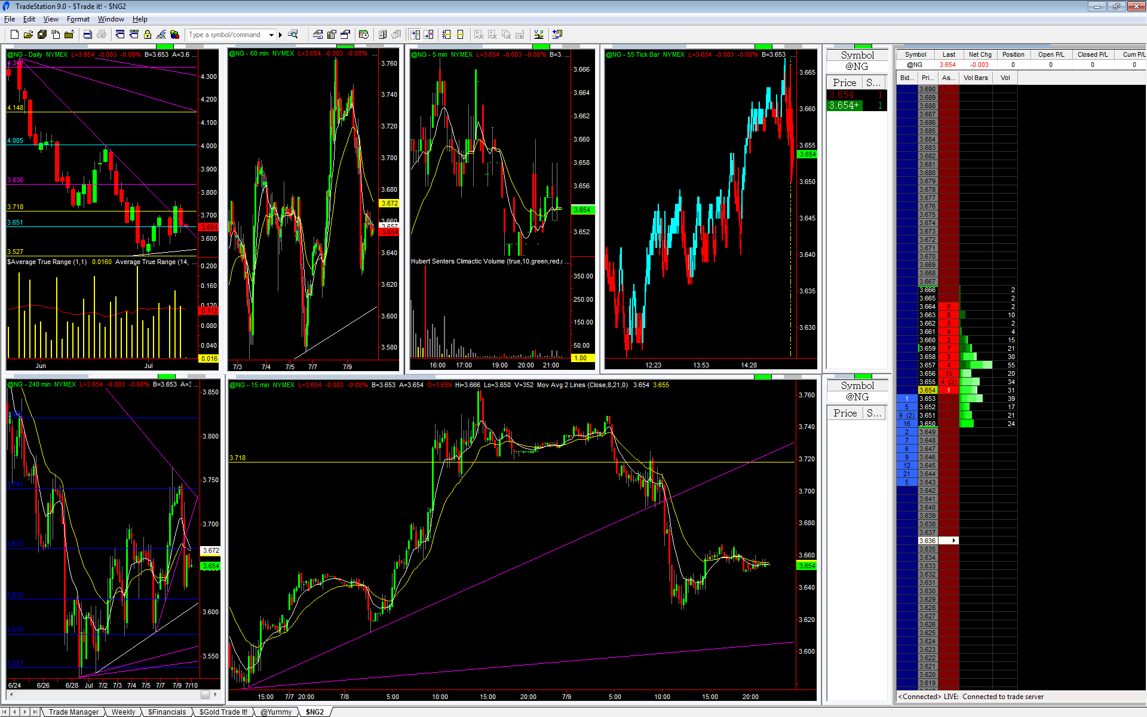1147x717 pixels.
Task: Open the Help menu
Action: pyautogui.click(x=140, y=19)
